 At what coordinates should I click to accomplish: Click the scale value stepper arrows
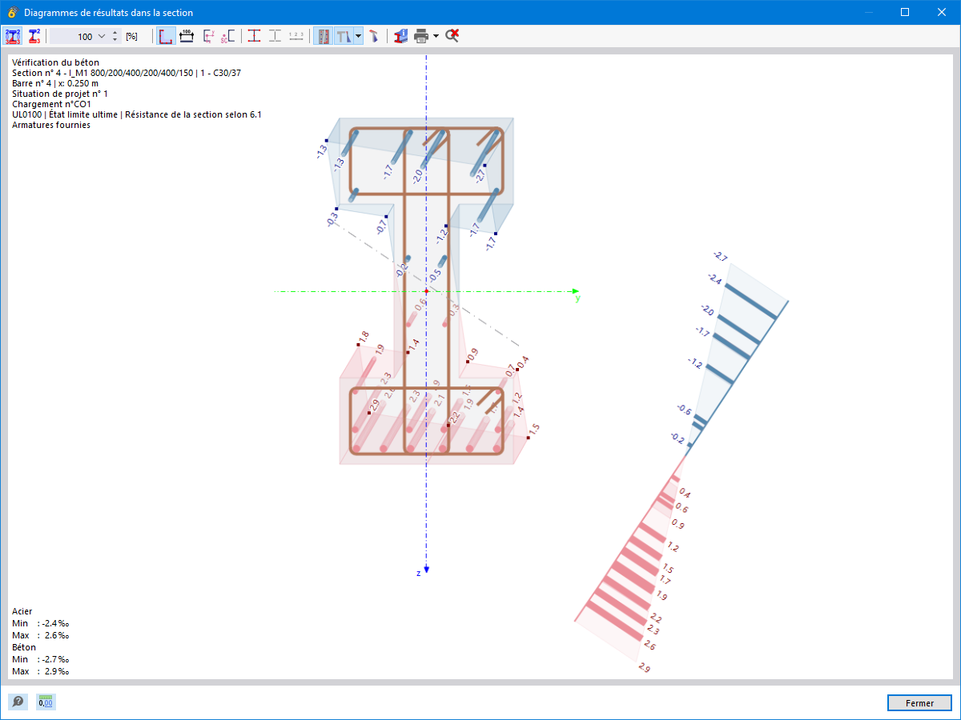click(x=115, y=36)
